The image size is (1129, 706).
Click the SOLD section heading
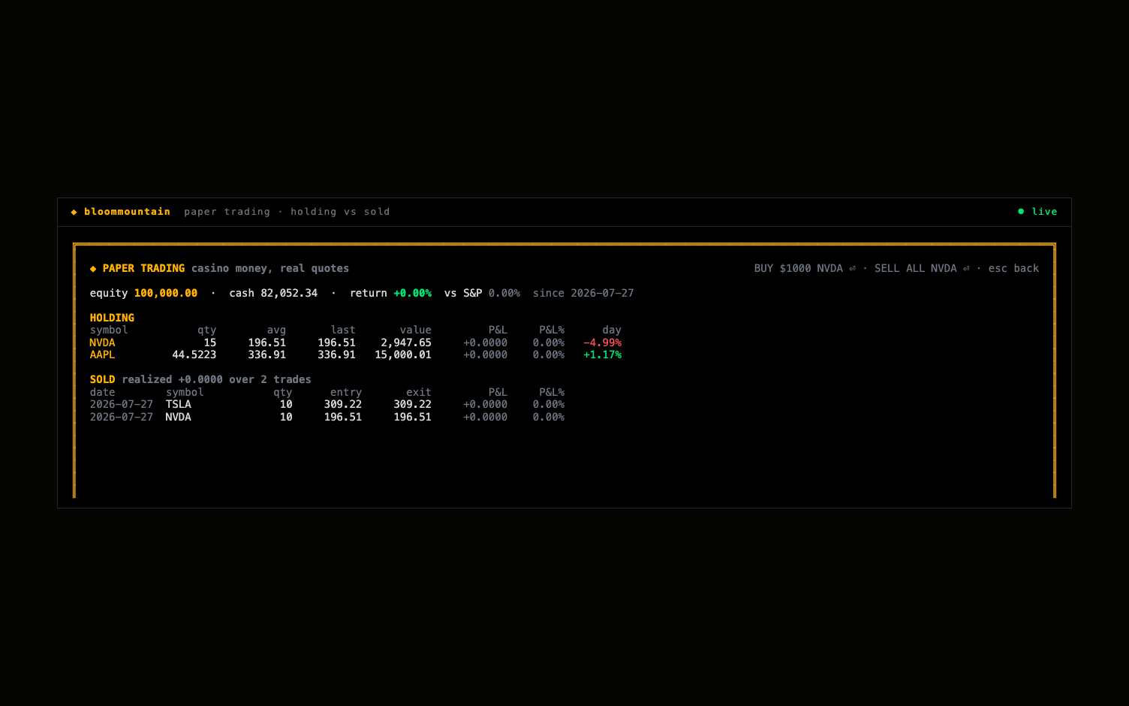pyautogui.click(x=103, y=380)
